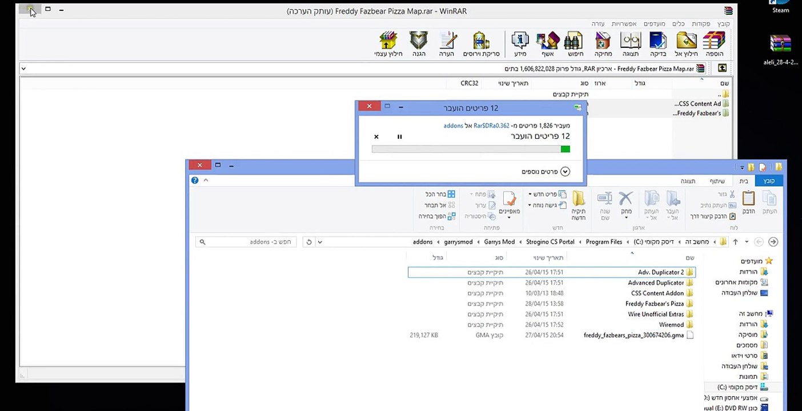
Task: Select the Adv. Duplicator 2 folder
Action: pos(552,272)
